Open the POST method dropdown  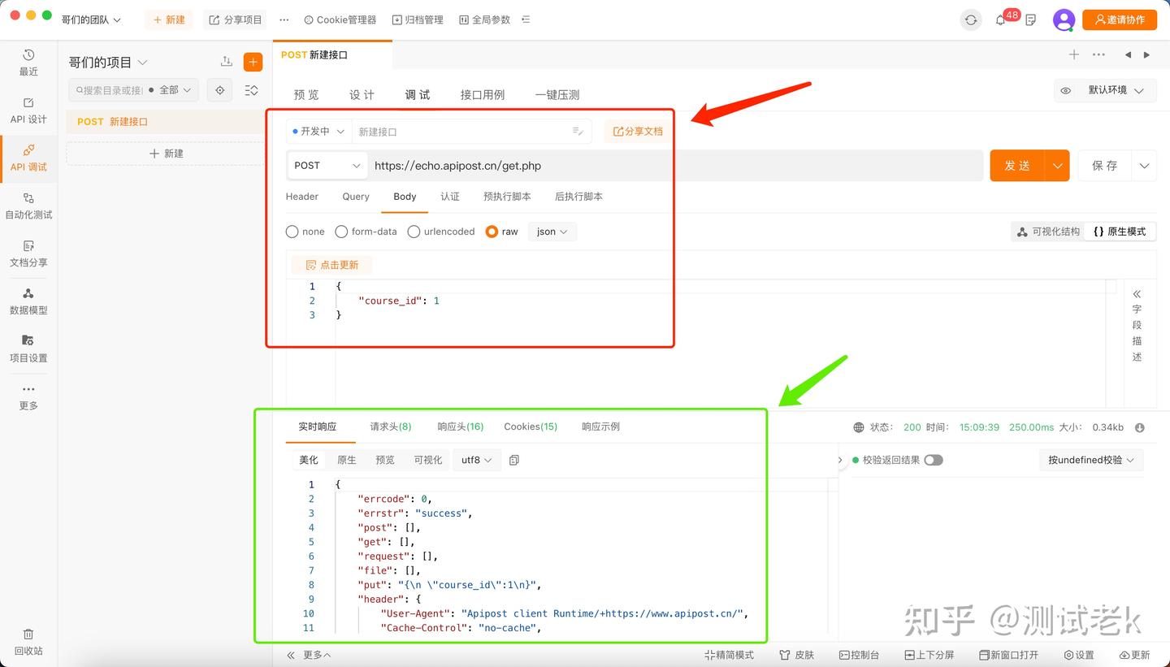tap(327, 166)
